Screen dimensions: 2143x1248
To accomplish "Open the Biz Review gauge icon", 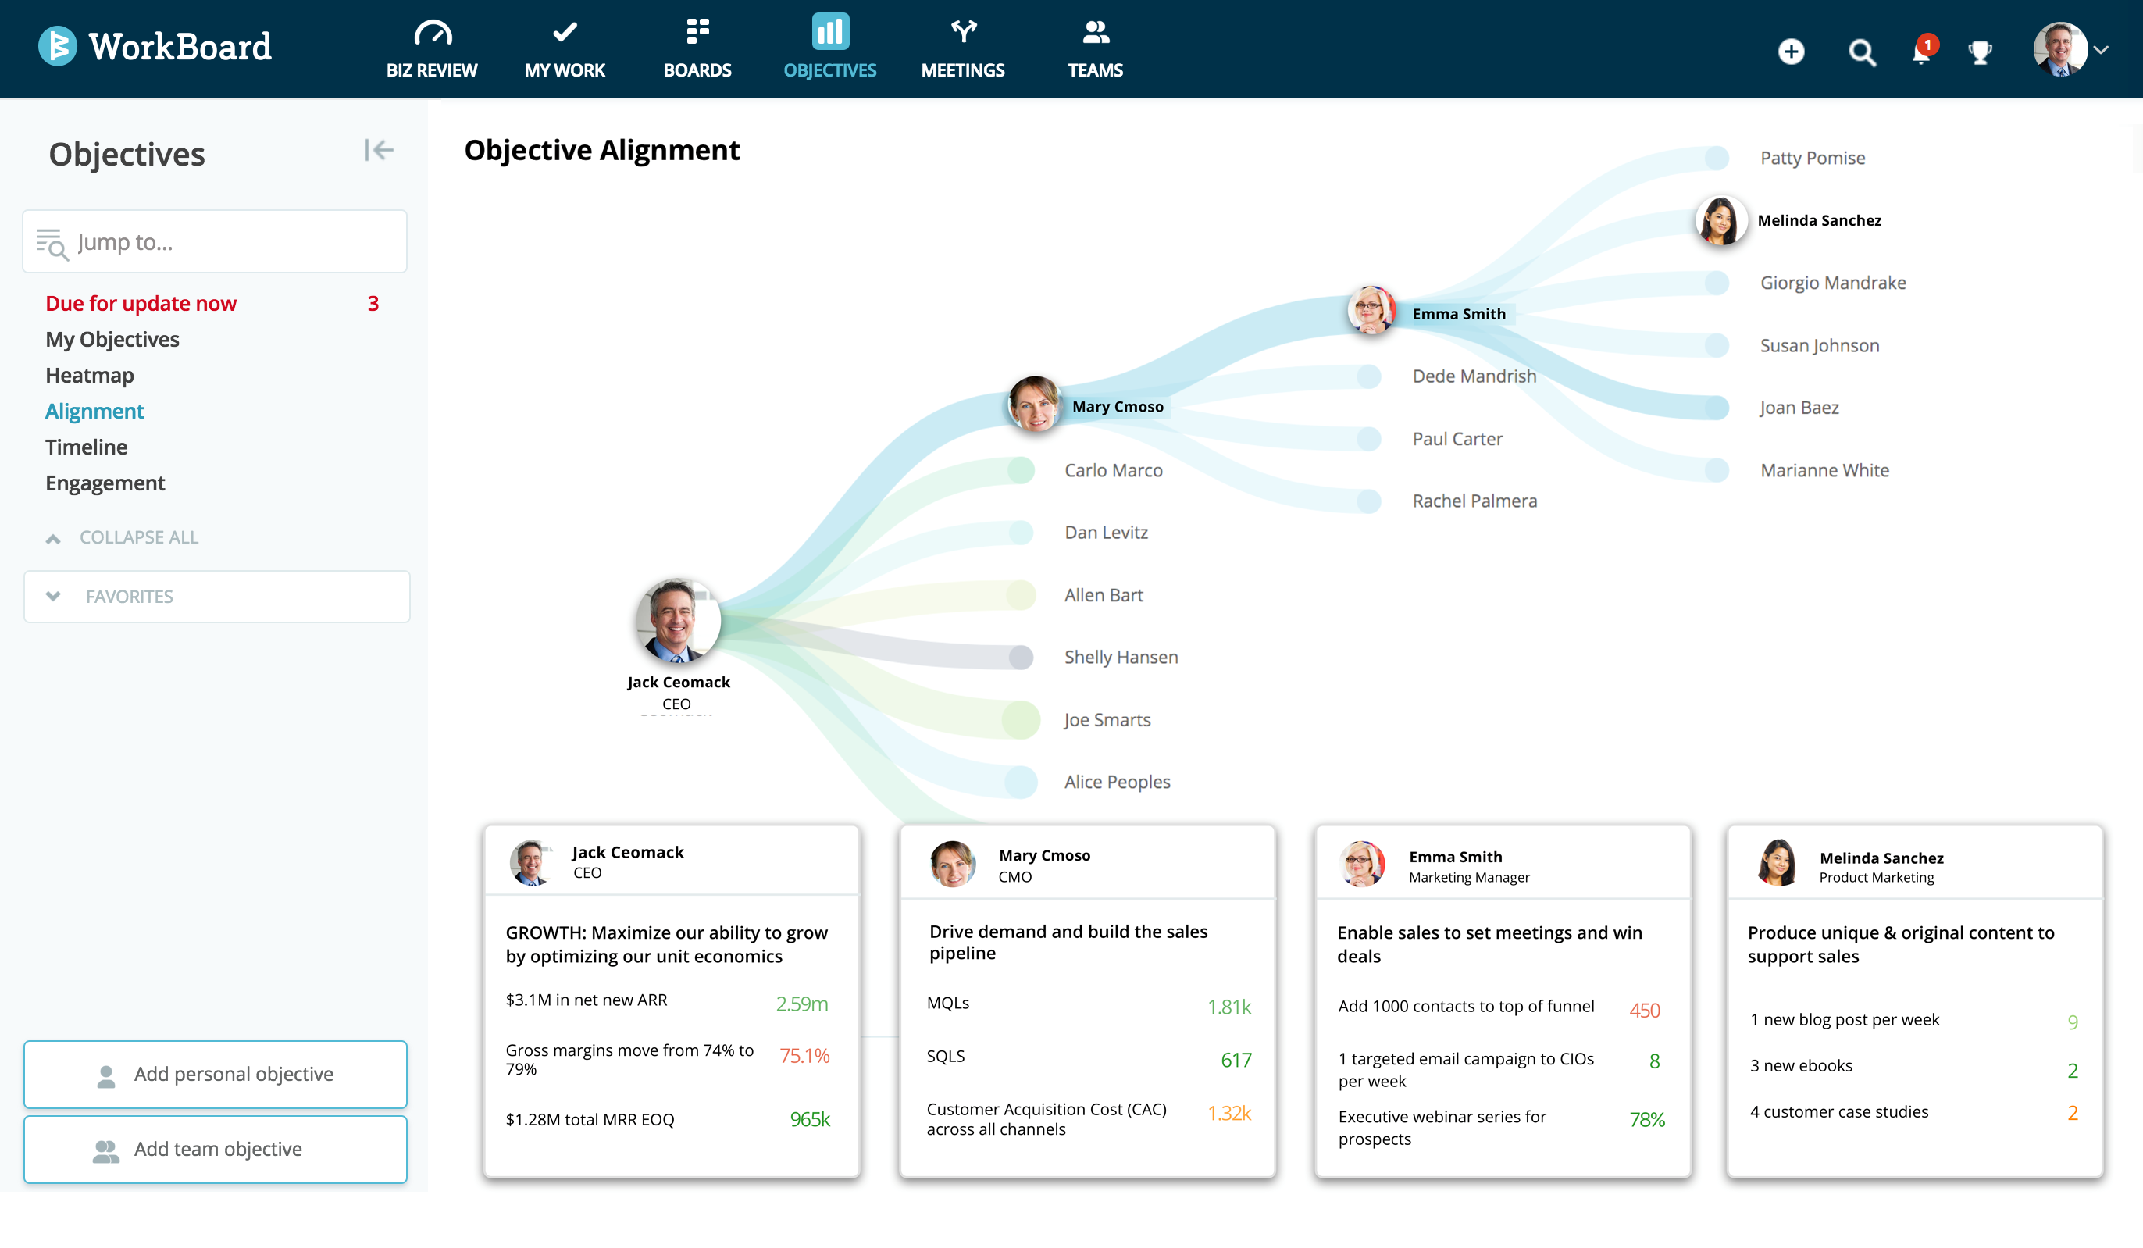I will coord(432,33).
